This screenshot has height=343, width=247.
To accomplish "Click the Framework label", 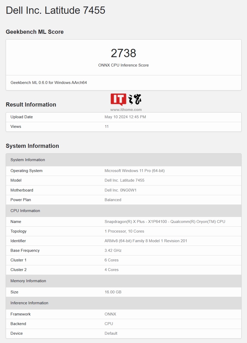I will click(21, 314).
